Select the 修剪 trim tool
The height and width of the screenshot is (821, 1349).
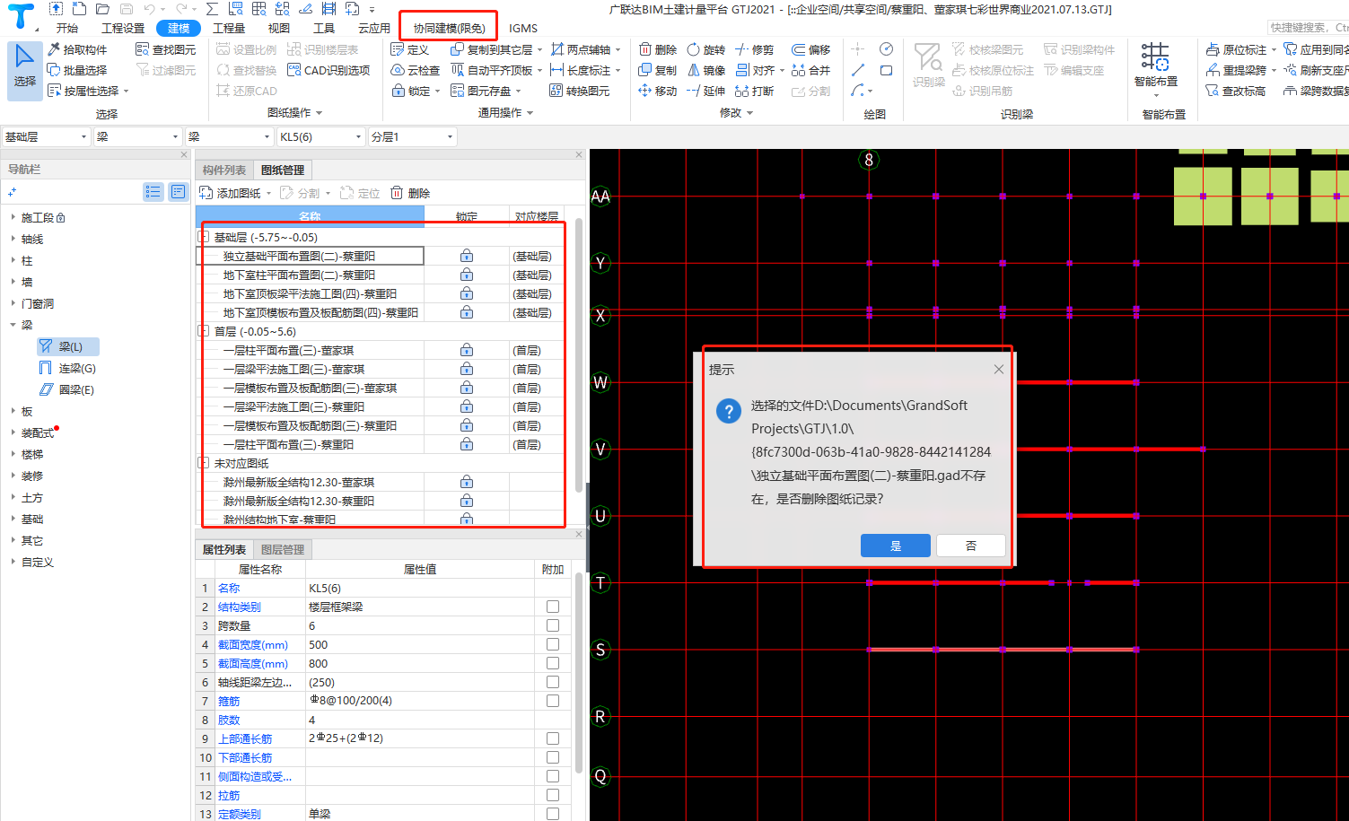(754, 49)
